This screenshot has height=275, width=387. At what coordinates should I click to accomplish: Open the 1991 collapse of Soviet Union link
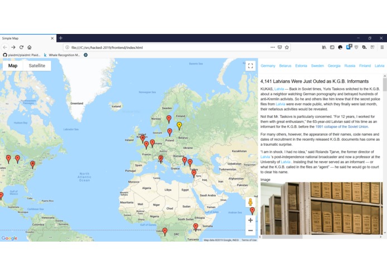341,127
